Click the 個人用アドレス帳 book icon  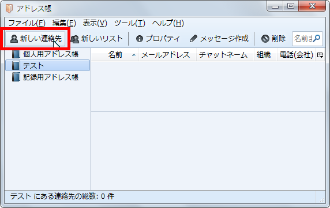coord(16,54)
